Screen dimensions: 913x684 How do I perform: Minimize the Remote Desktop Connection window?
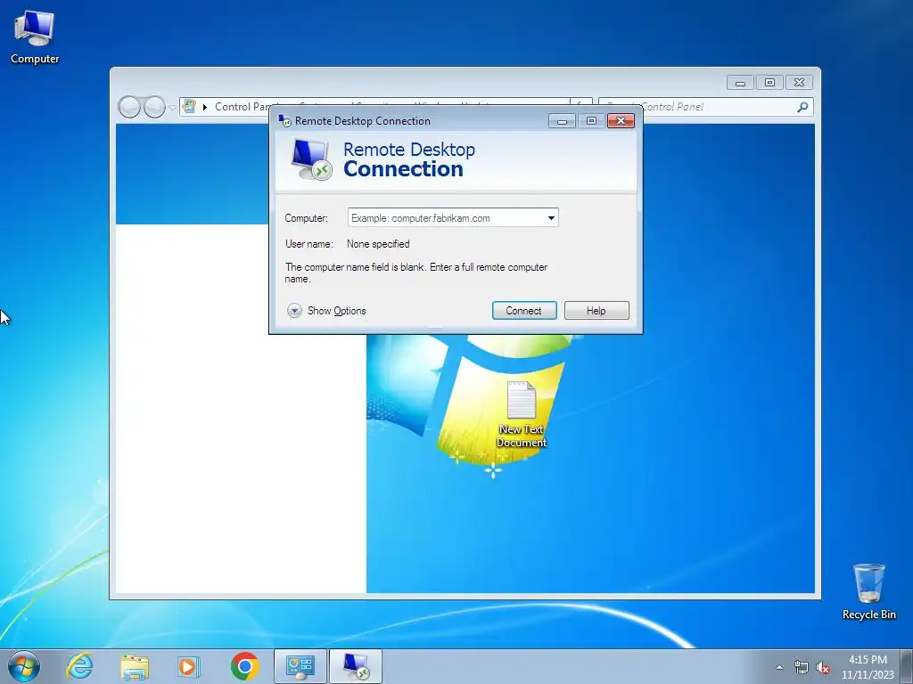click(x=562, y=121)
